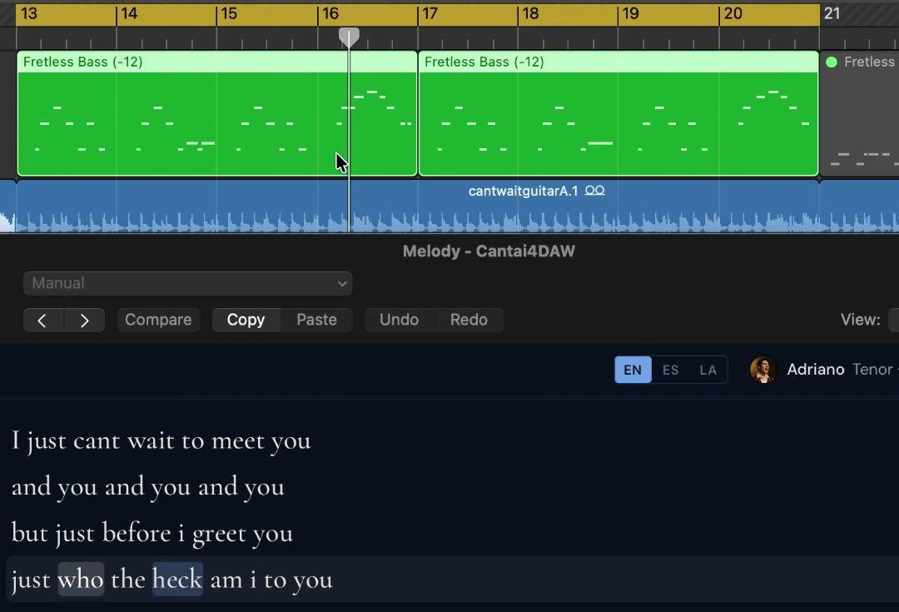
Task: Open the Manual preset dropdown
Action: 187,283
